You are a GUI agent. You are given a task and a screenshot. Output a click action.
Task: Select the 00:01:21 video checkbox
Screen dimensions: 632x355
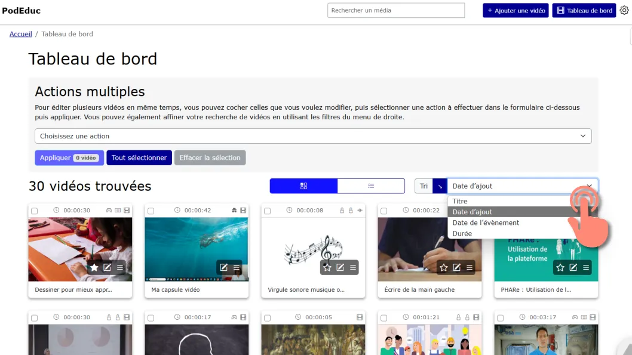384,318
